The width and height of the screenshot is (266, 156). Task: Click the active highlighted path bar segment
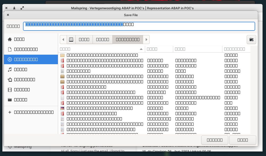tap(127, 40)
